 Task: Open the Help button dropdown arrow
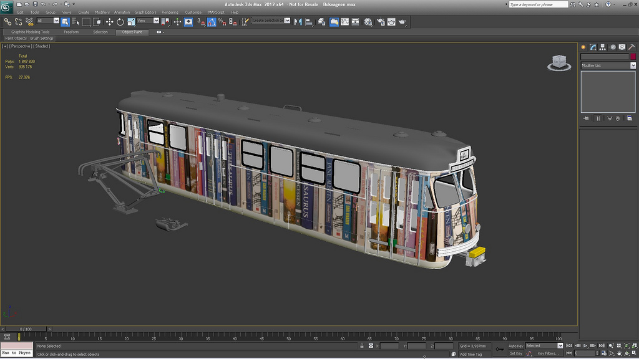(x=614, y=4)
